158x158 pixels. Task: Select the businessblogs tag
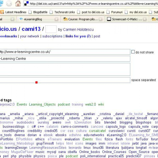14,126
